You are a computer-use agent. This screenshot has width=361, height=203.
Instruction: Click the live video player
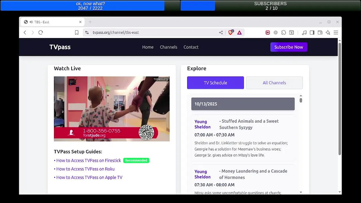[x=112, y=109]
